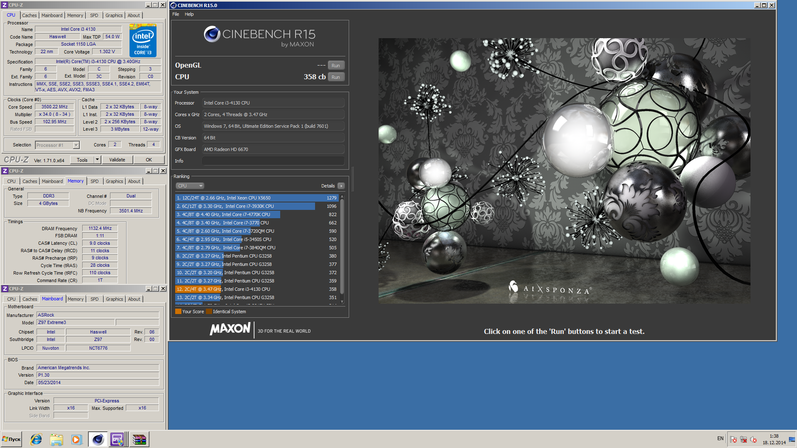The width and height of the screenshot is (797, 448).
Task: Click the Intel Core i3 logo badge
Action: pyautogui.click(x=143, y=40)
